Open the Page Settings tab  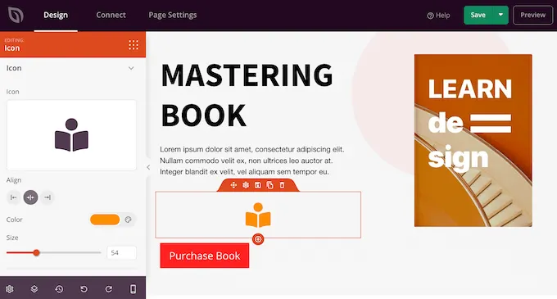click(x=173, y=15)
